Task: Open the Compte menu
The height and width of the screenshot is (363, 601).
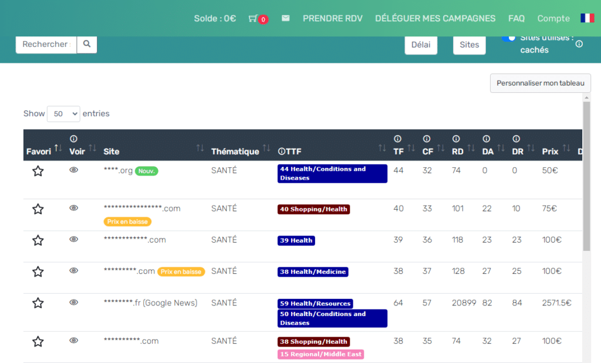Action: pyautogui.click(x=553, y=18)
